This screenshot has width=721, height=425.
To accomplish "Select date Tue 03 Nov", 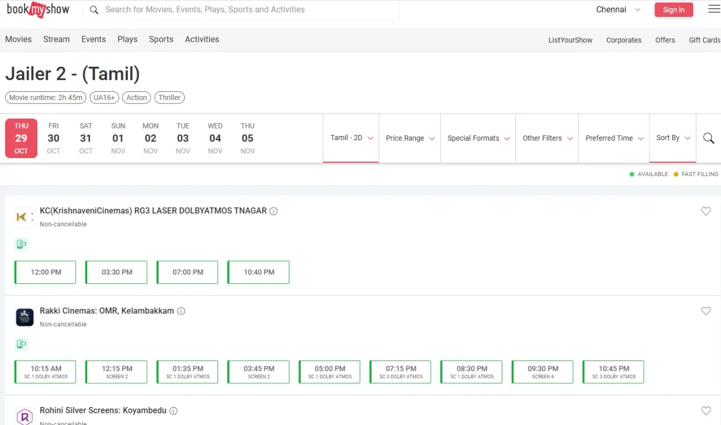I will point(183,138).
